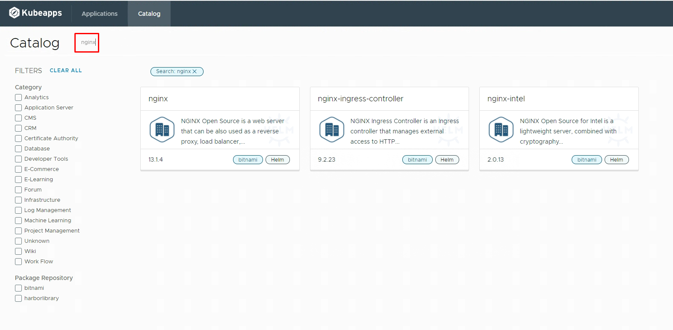Check the Database category filter

18,149
